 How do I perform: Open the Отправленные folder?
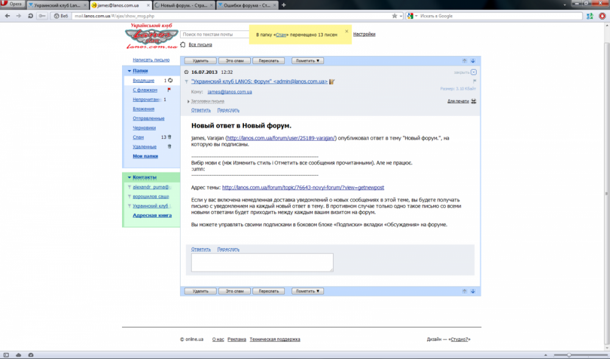coord(148,118)
